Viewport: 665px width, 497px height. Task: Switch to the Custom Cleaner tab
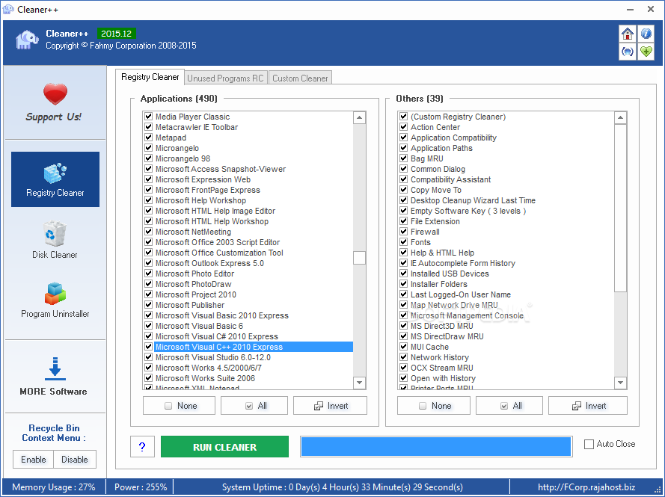[300, 78]
